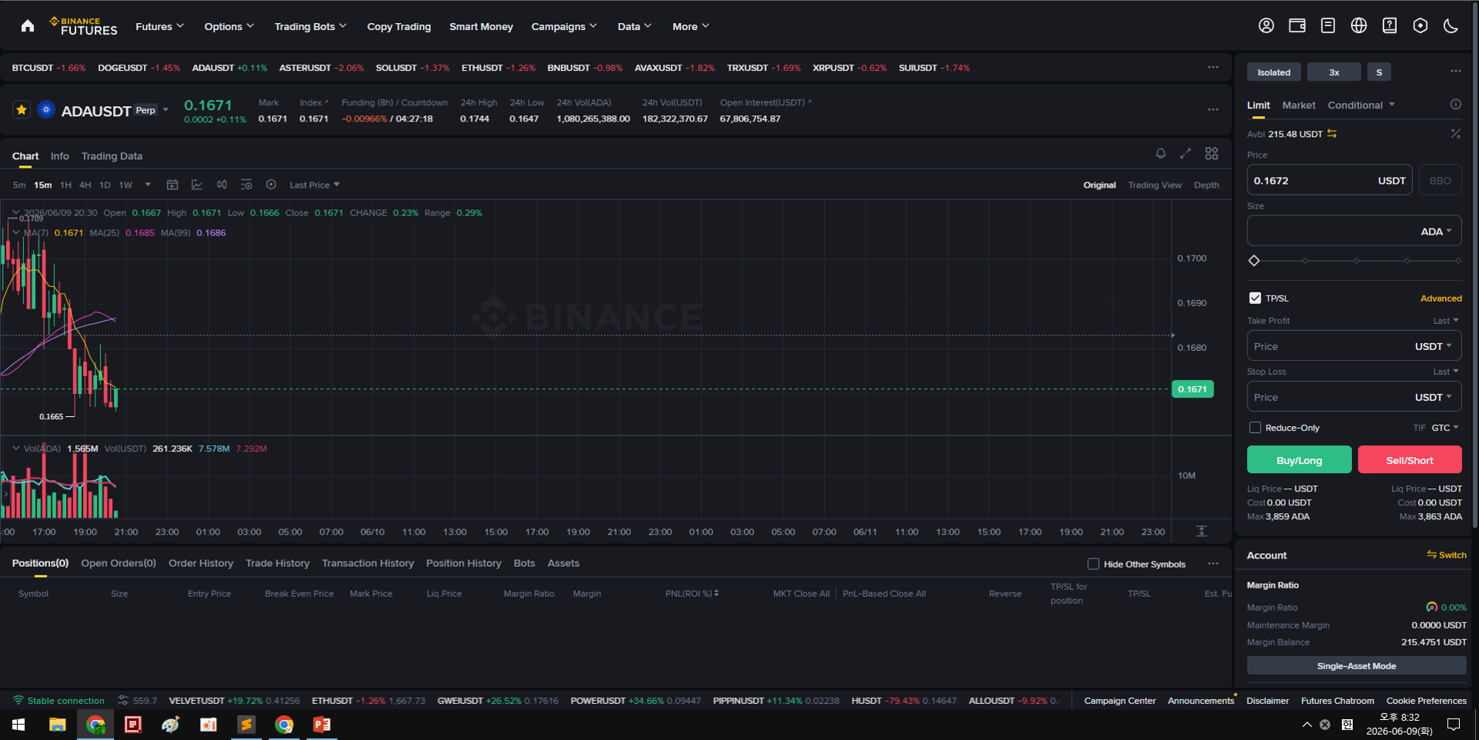Open the price alert bell icon

tap(1160, 154)
